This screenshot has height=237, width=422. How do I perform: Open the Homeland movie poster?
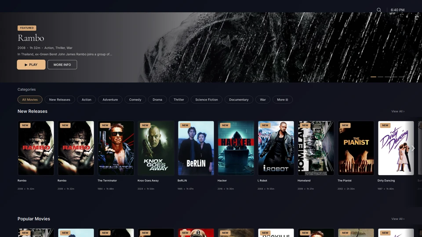(316, 148)
